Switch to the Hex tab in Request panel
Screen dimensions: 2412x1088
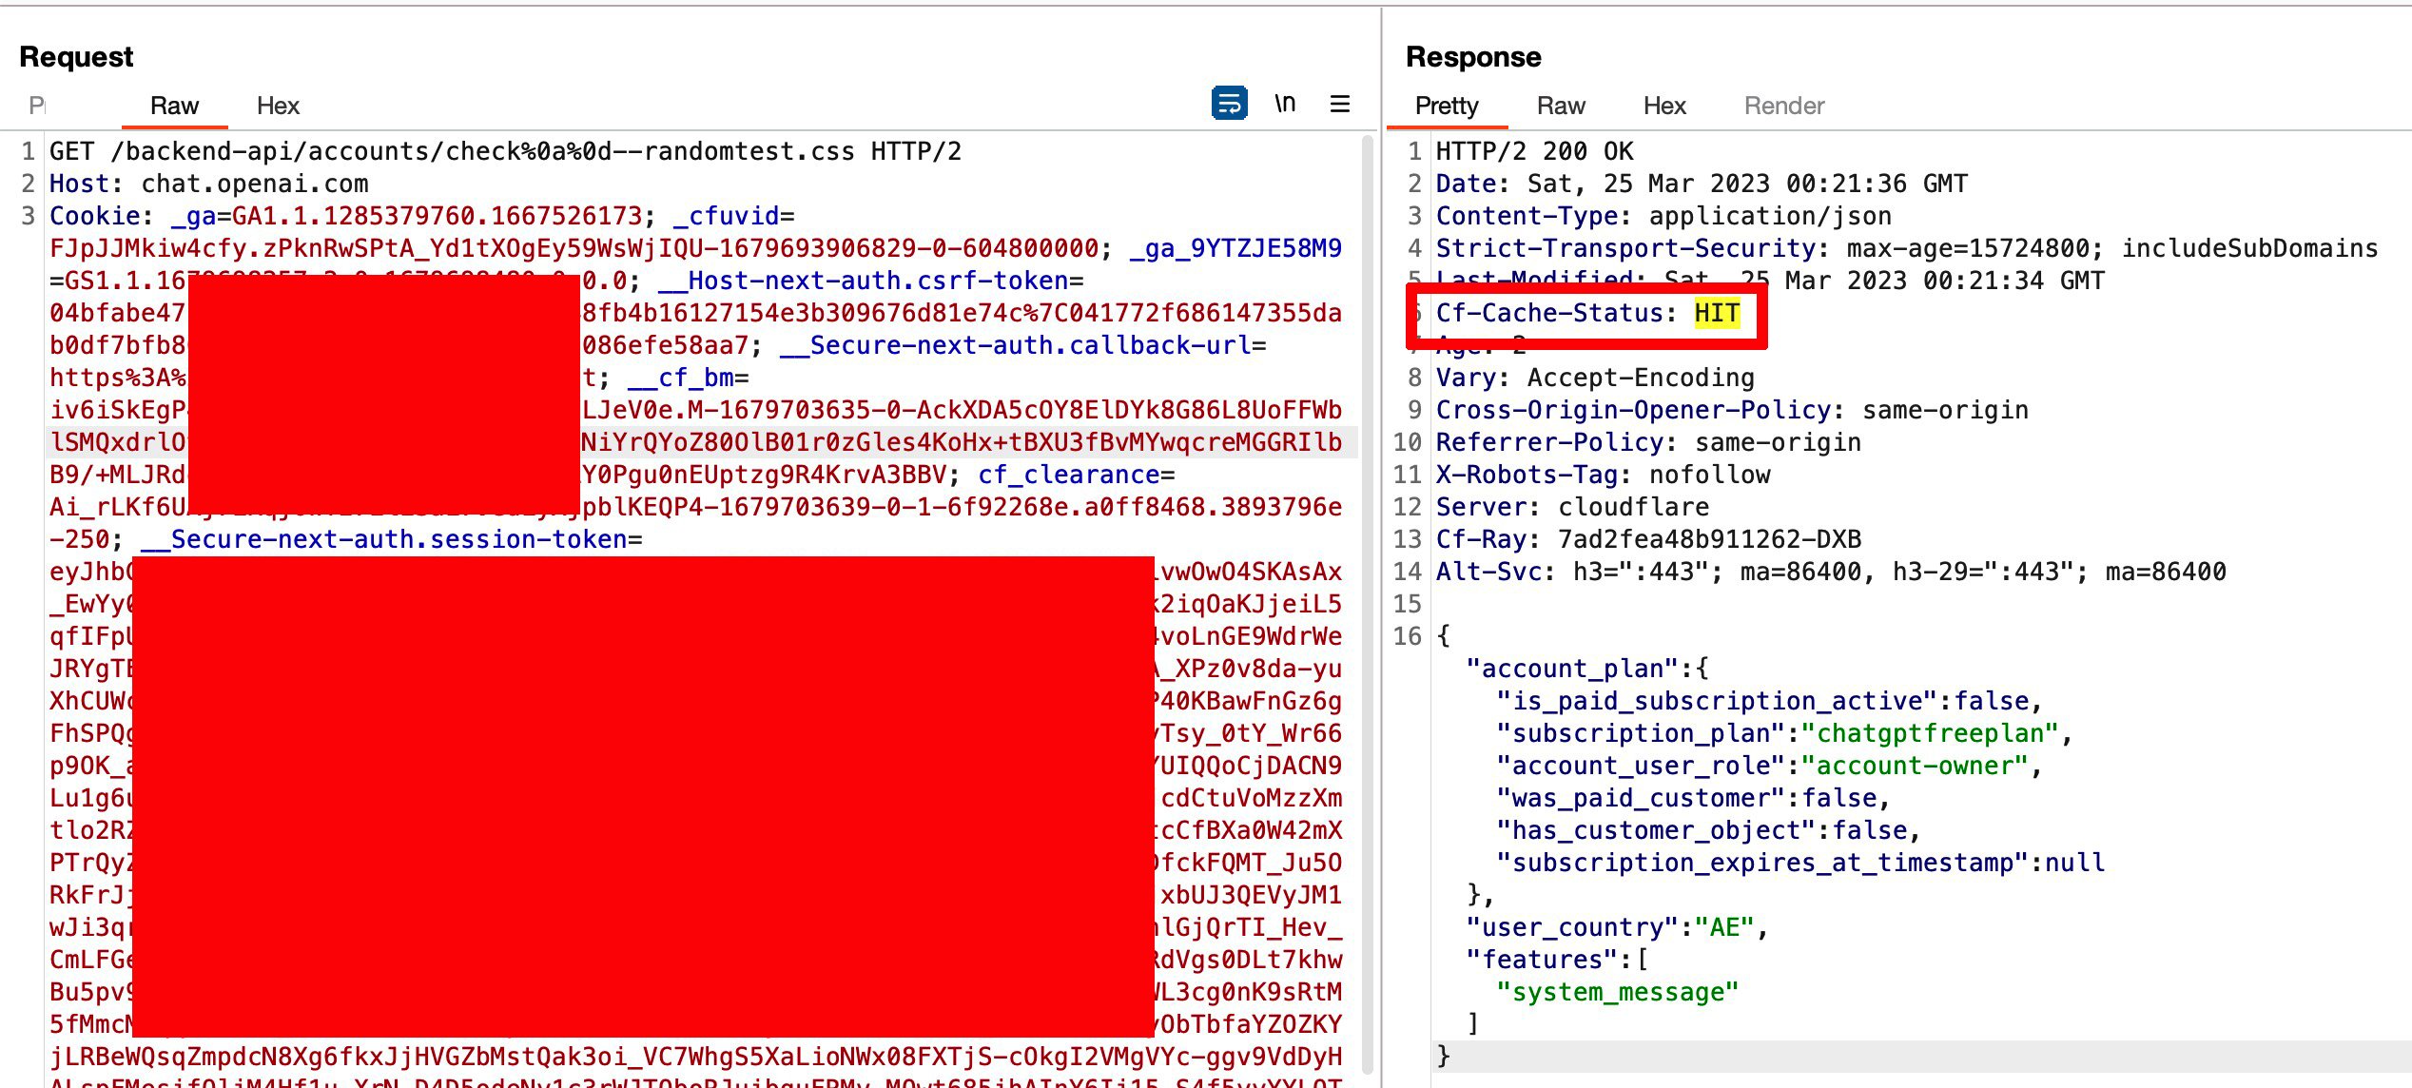click(278, 106)
